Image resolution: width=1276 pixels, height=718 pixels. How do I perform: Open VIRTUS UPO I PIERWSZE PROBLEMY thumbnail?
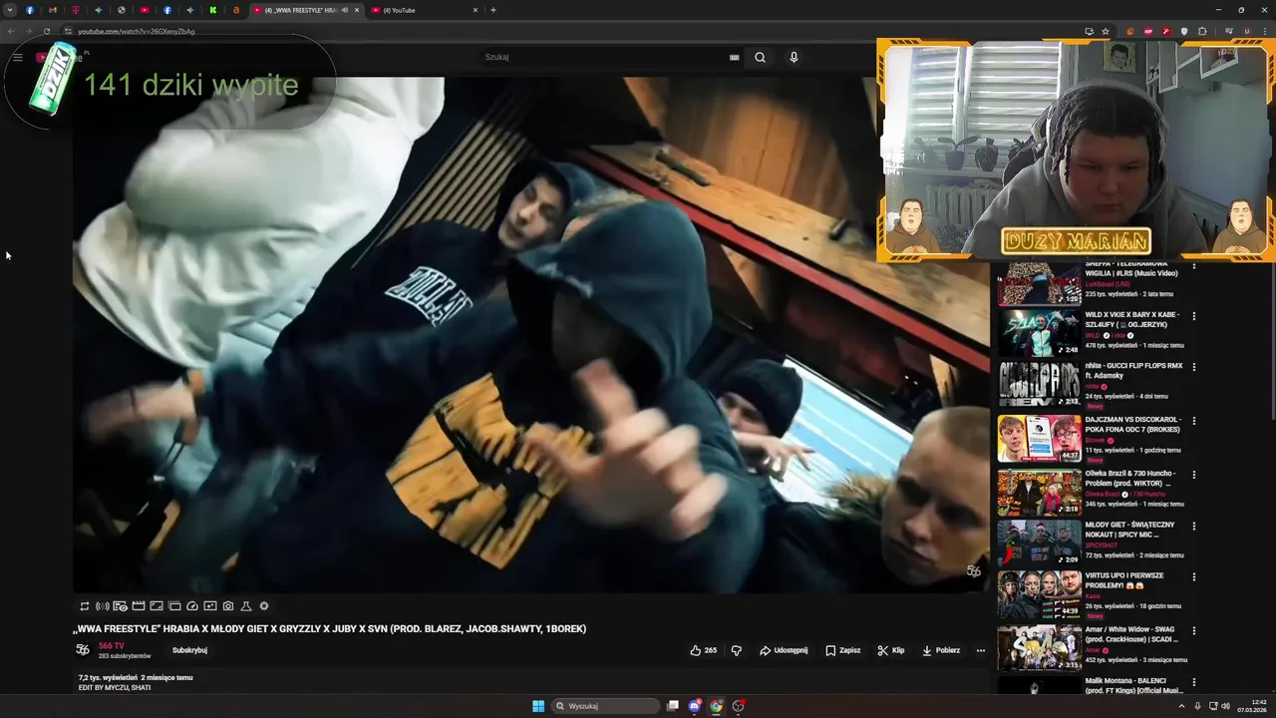[1040, 595]
